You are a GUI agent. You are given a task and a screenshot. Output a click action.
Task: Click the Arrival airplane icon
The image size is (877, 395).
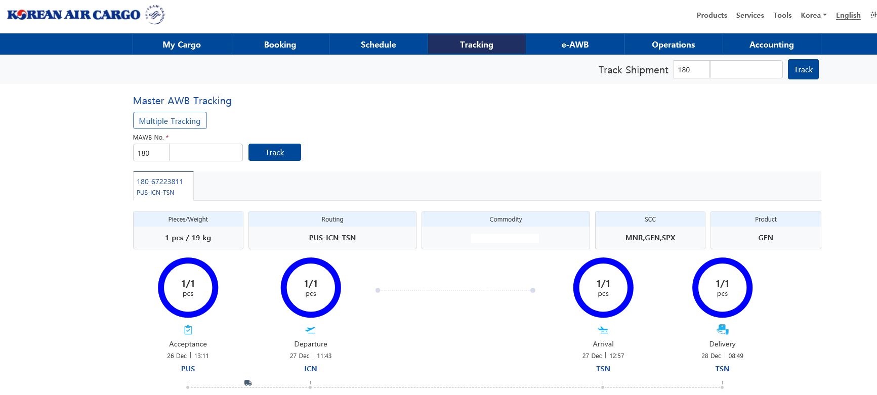[603, 330]
